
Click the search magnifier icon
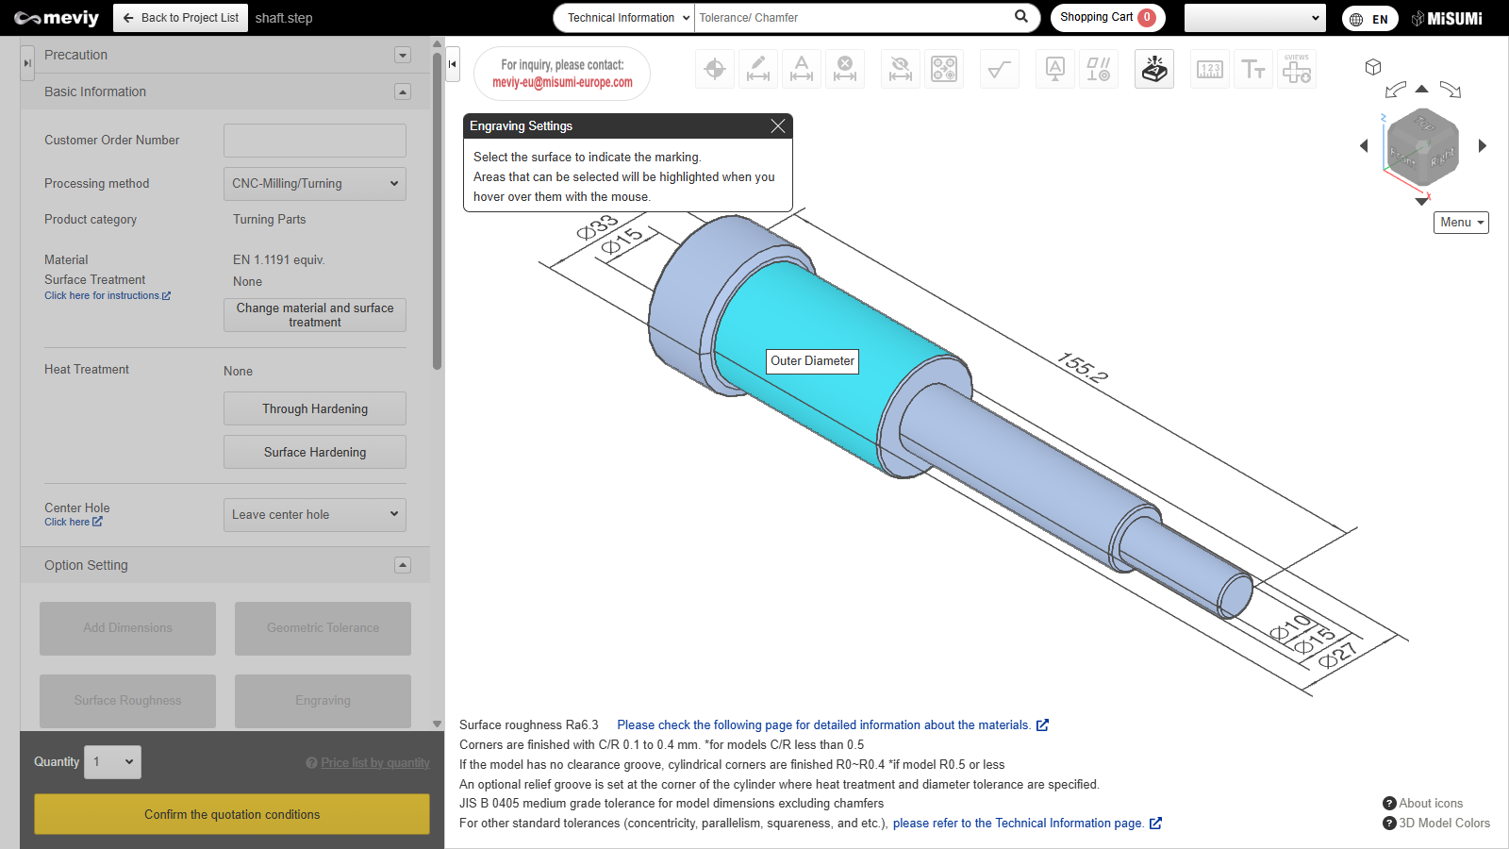pos(1021,17)
